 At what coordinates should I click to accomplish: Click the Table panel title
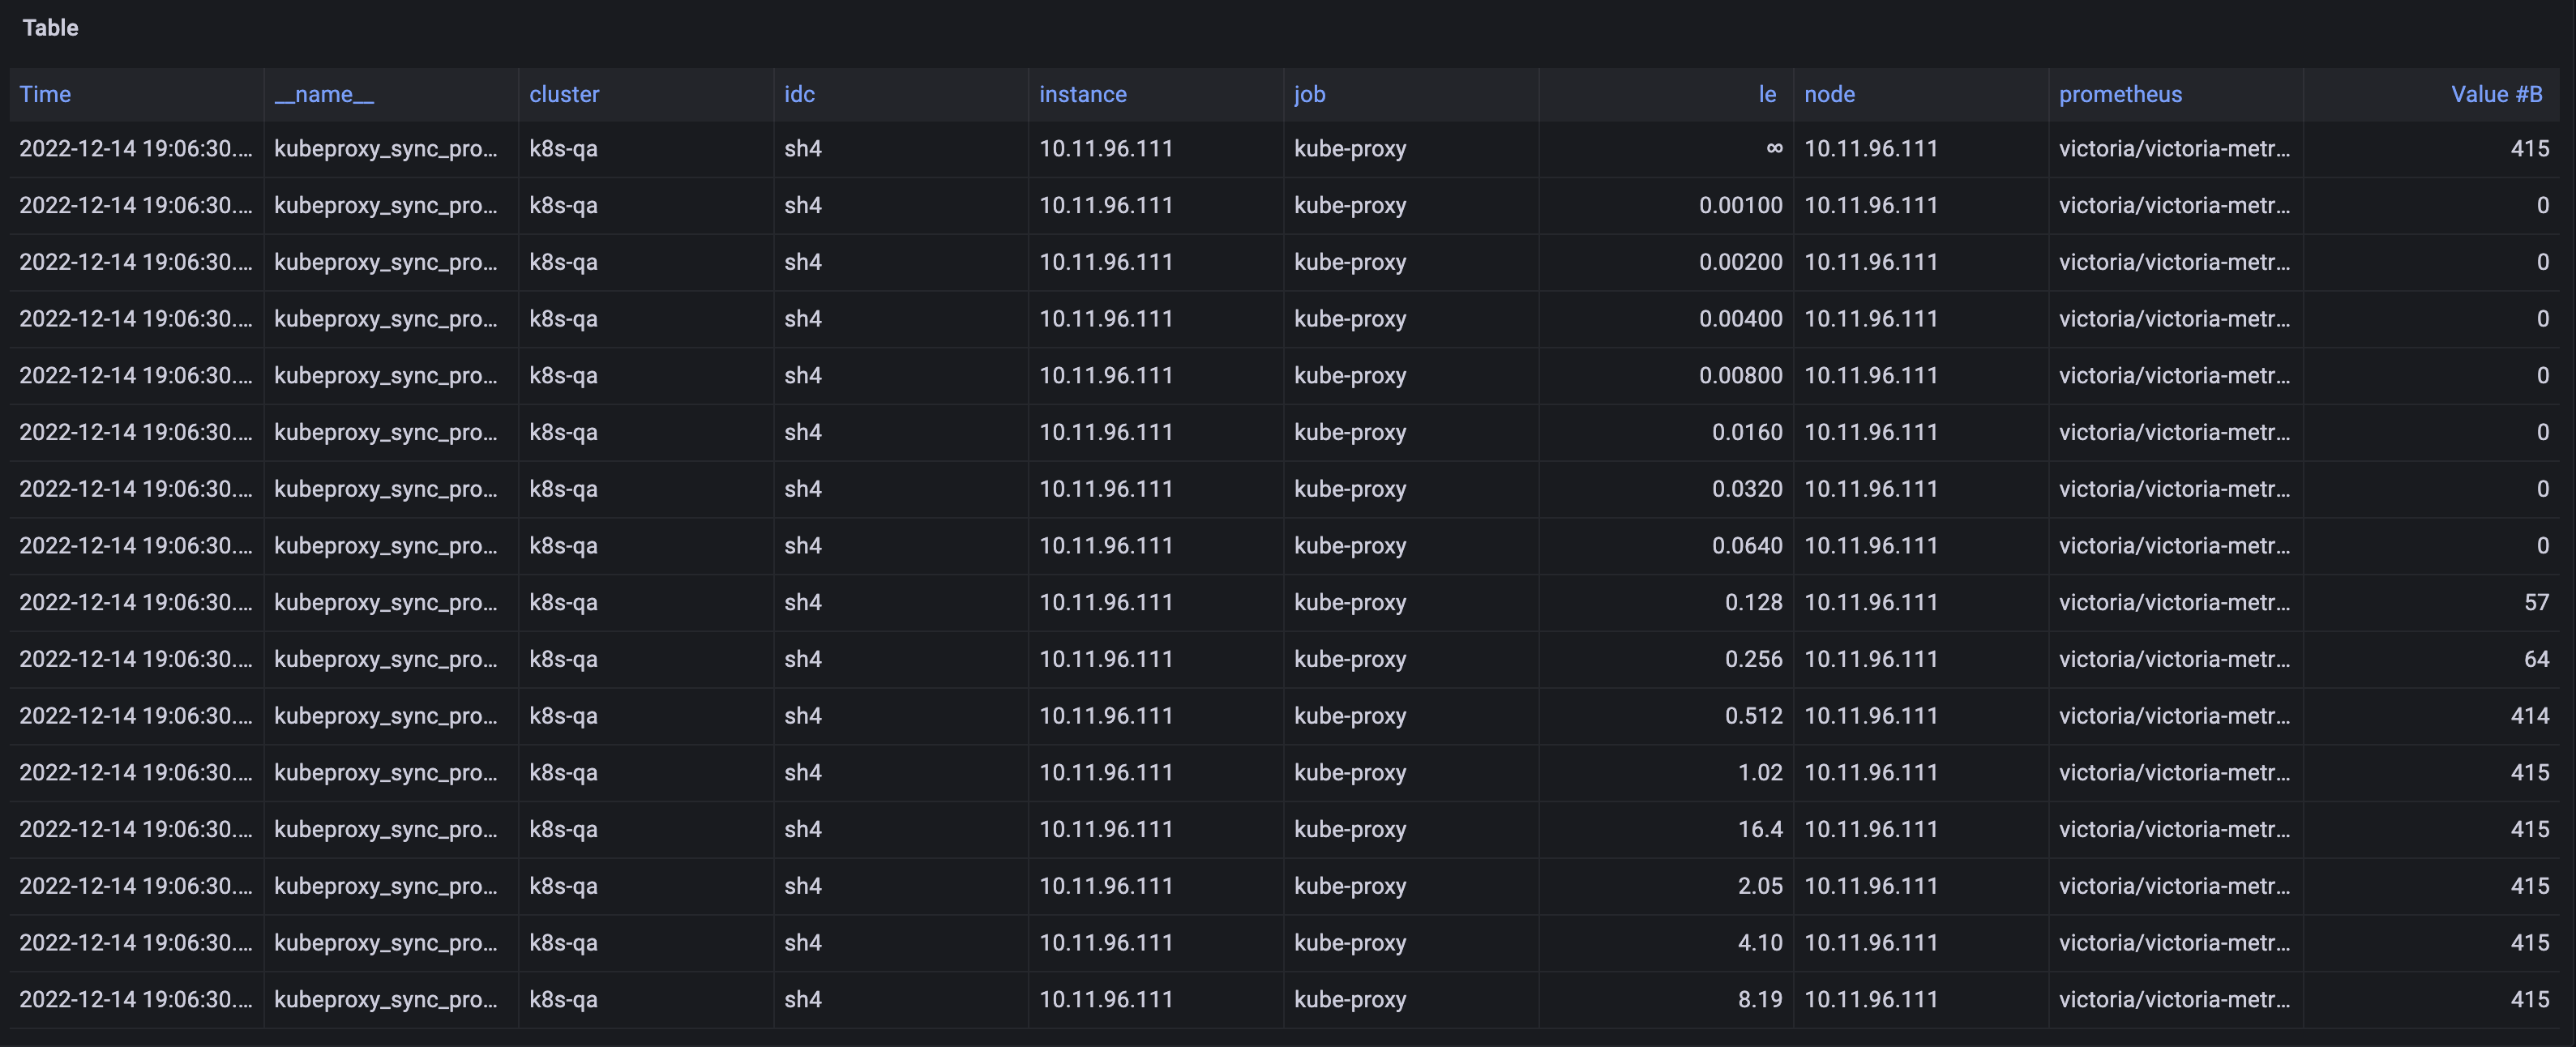(x=50, y=28)
